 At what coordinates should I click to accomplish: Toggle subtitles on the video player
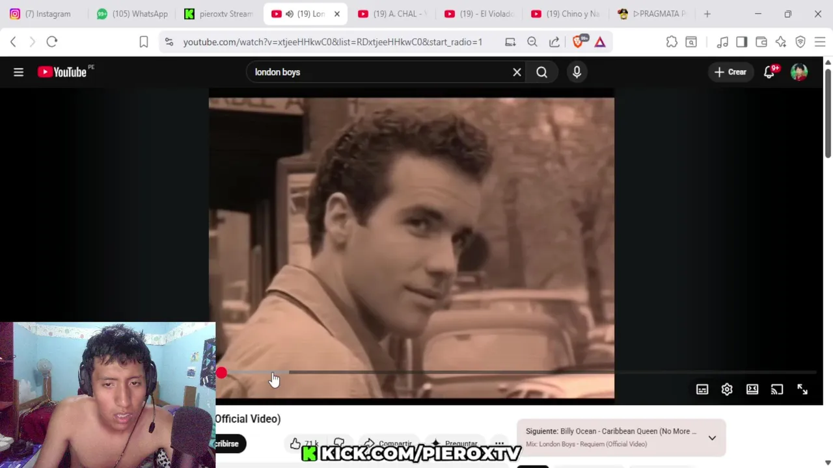[702, 389]
